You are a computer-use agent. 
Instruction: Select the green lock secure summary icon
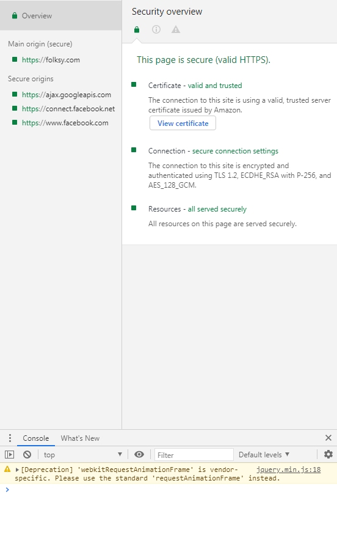(x=137, y=30)
